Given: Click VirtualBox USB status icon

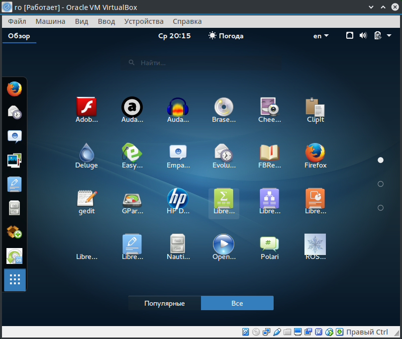Looking at the screenshot, I should point(277,332).
